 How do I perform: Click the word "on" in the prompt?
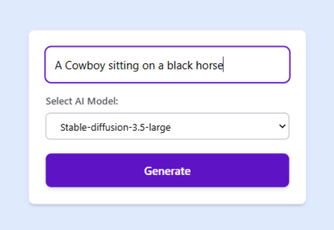tap(149, 65)
